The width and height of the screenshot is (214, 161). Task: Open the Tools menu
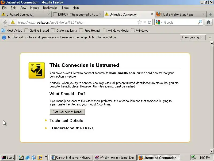[65, 8]
